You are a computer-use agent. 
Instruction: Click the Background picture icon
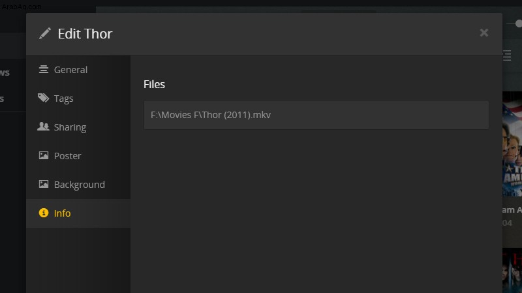44,184
